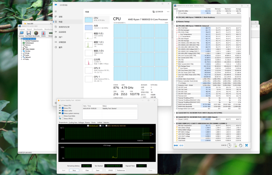Toggle the Motherboard temperature graph legend checkbox

pyautogui.click(x=87, y=126)
